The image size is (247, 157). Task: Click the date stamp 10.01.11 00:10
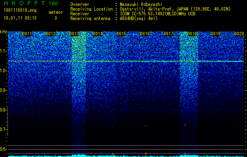tap(20, 18)
